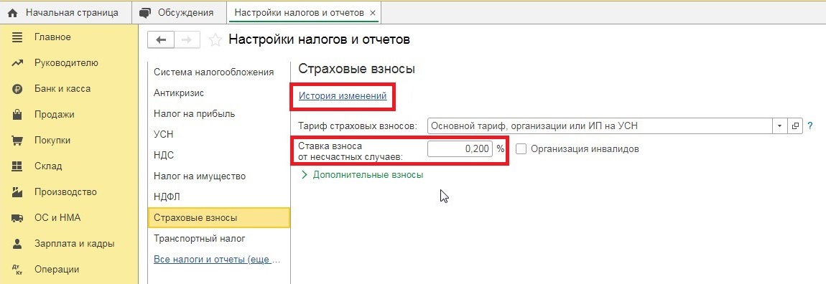Close the Настройки налогов и отчетов tab
Image resolution: width=826 pixels, height=284 pixels.
coord(373,13)
